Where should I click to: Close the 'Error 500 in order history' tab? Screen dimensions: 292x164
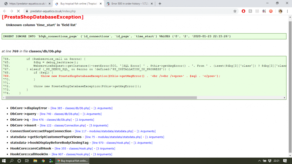[x=152, y=4]
